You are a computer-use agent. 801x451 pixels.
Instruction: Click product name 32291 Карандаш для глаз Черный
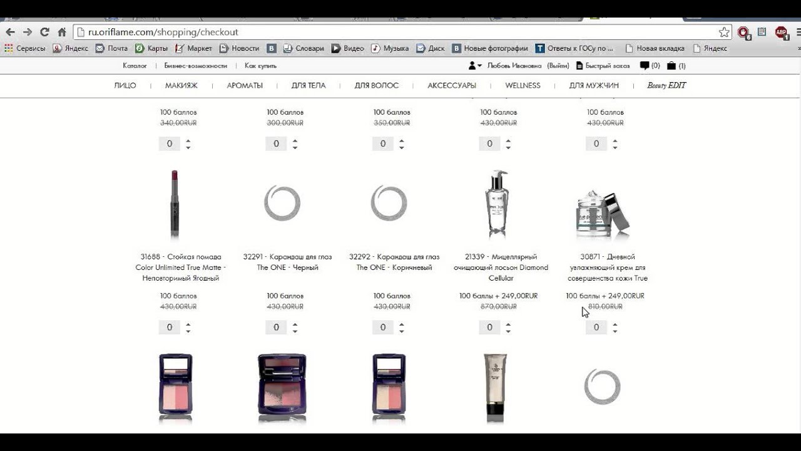coord(288,262)
